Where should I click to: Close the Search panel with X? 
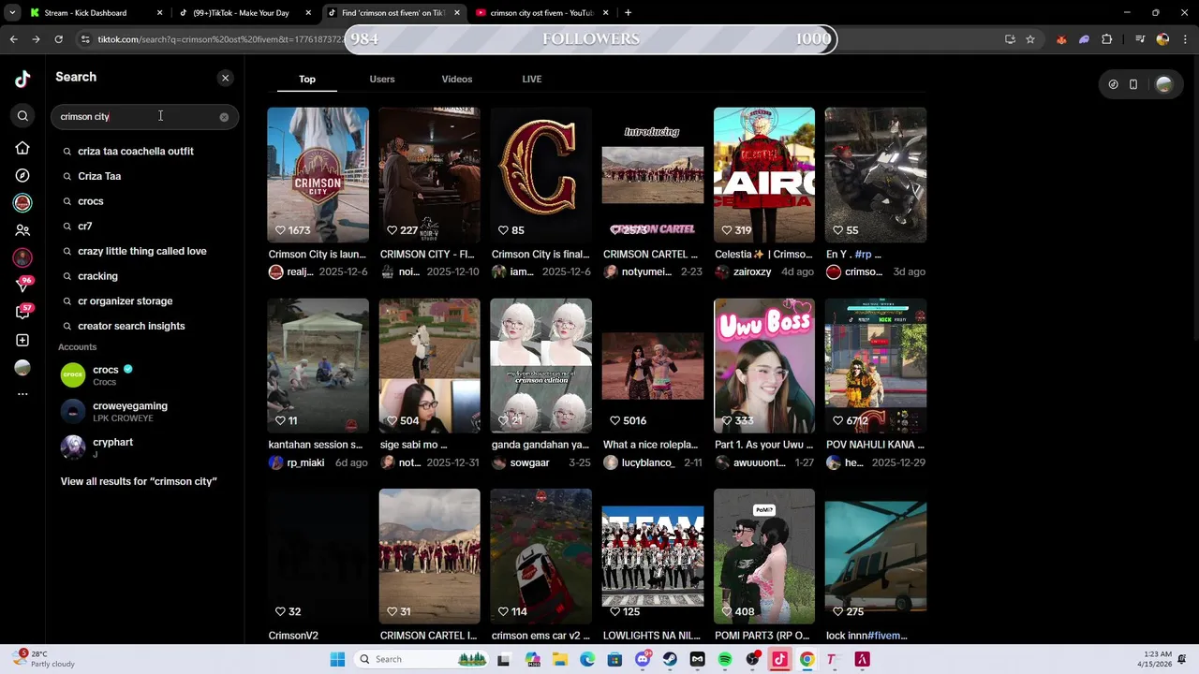pos(225,78)
